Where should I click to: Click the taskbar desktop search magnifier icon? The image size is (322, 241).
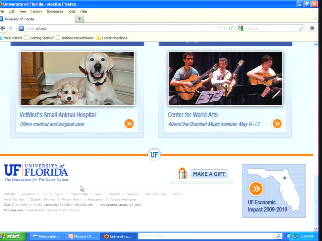[x=278, y=236]
